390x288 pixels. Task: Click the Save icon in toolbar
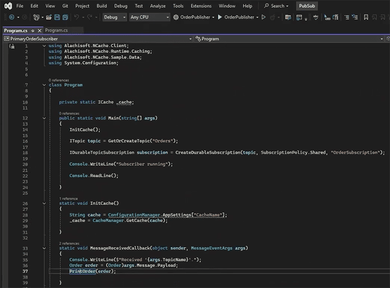(x=56, y=17)
